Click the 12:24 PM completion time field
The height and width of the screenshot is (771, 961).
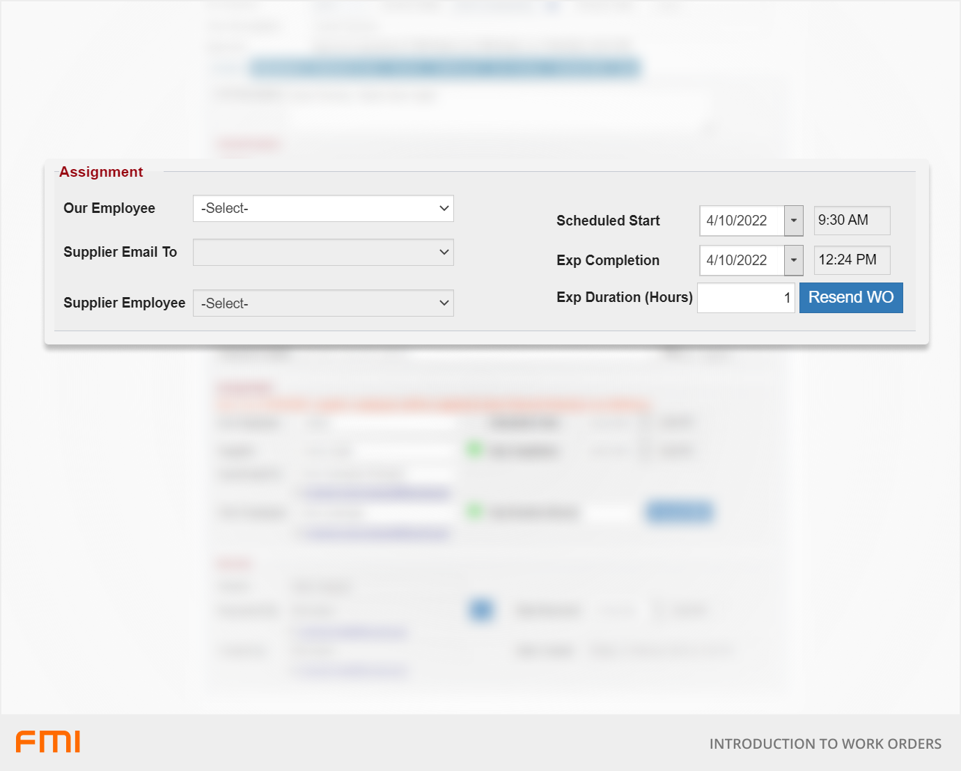pos(852,260)
